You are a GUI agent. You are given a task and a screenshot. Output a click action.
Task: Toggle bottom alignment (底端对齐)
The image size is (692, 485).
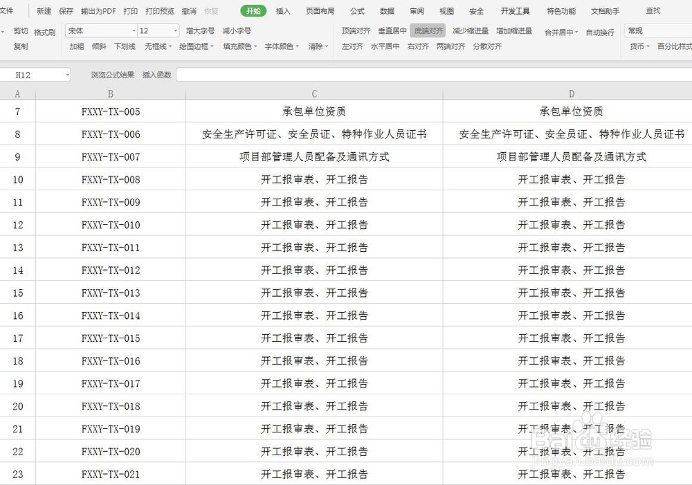pos(429,30)
